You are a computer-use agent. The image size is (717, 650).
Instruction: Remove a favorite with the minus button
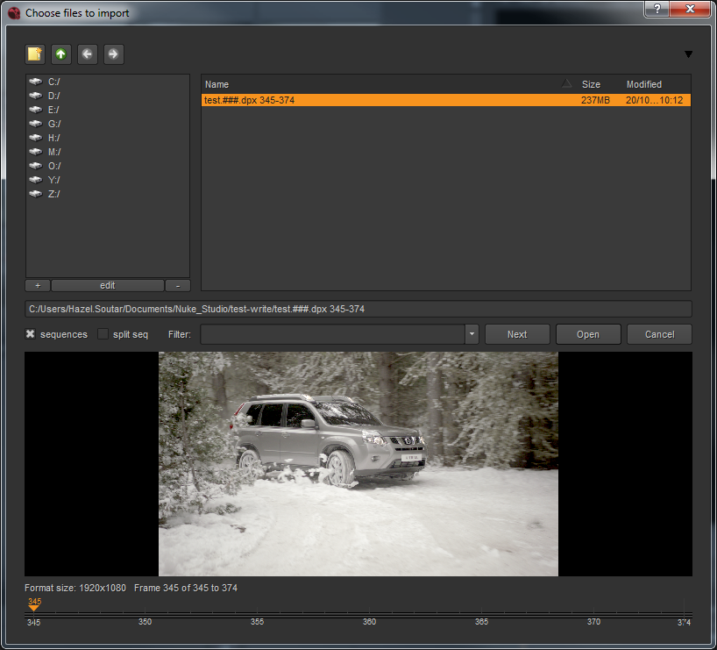pos(178,285)
